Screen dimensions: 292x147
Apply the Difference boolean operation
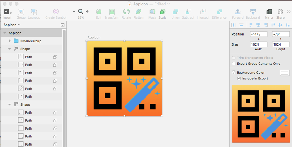tap(219, 12)
